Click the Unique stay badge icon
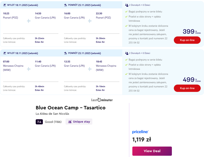The width and height of the screenshot is (204, 157). coord(70,122)
